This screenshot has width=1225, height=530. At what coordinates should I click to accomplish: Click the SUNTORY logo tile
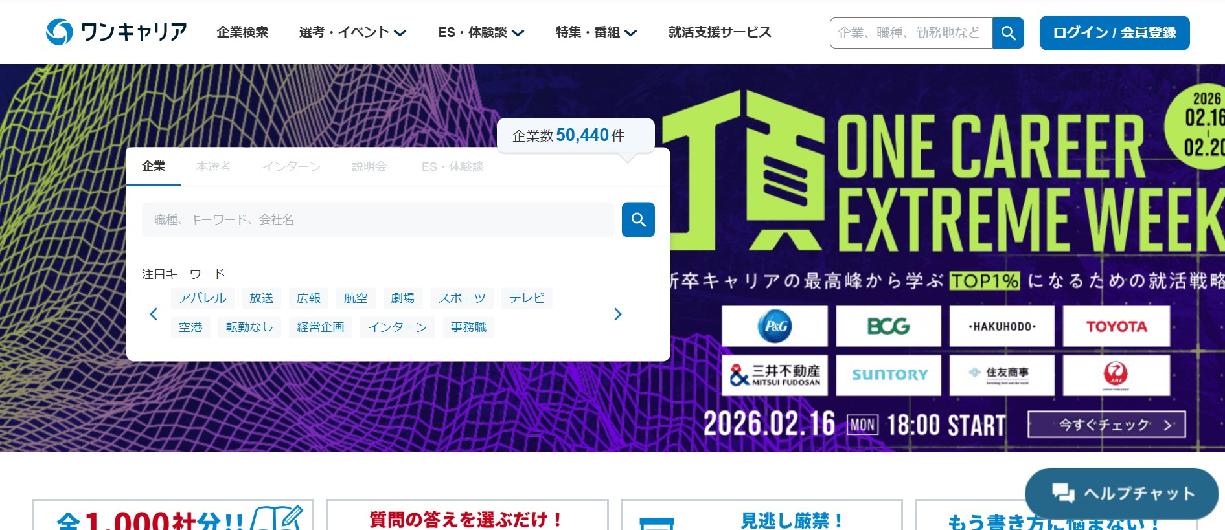point(889,375)
